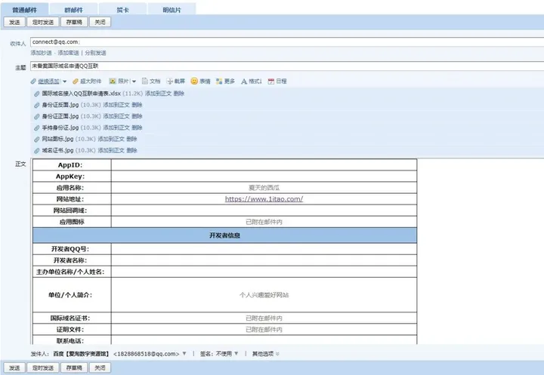This screenshot has width=544, height=375.
Task: Delete the 身份证反面.jpg attachment
Action: pyautogui.click(x=137, y=105)
